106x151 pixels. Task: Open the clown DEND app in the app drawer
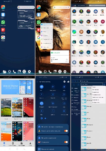click(103, 12)
